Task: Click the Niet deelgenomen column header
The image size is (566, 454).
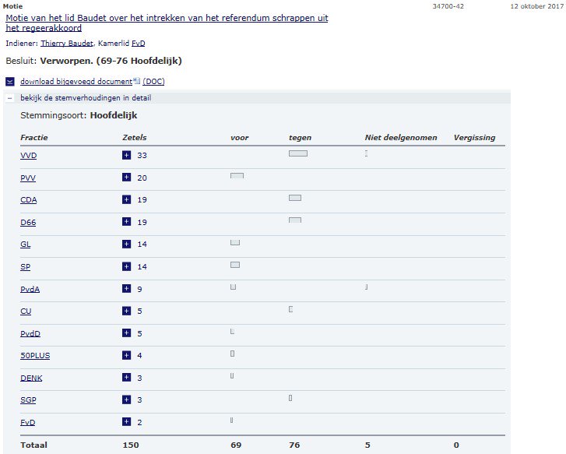Action: (x=401, y=138)
